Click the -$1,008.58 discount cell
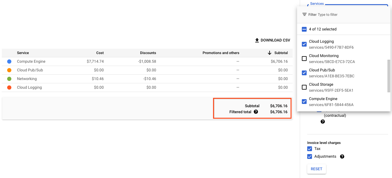The height and width of the screenshot is (178, 392). (147, 62)
